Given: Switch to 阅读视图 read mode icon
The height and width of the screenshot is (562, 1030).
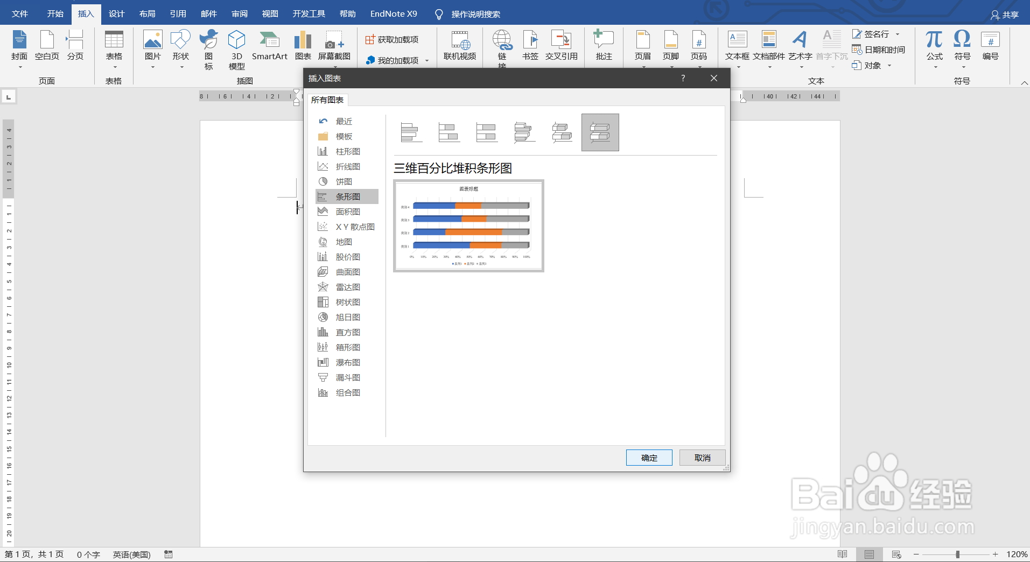Looking at the screenshot, I should point(843,554).
